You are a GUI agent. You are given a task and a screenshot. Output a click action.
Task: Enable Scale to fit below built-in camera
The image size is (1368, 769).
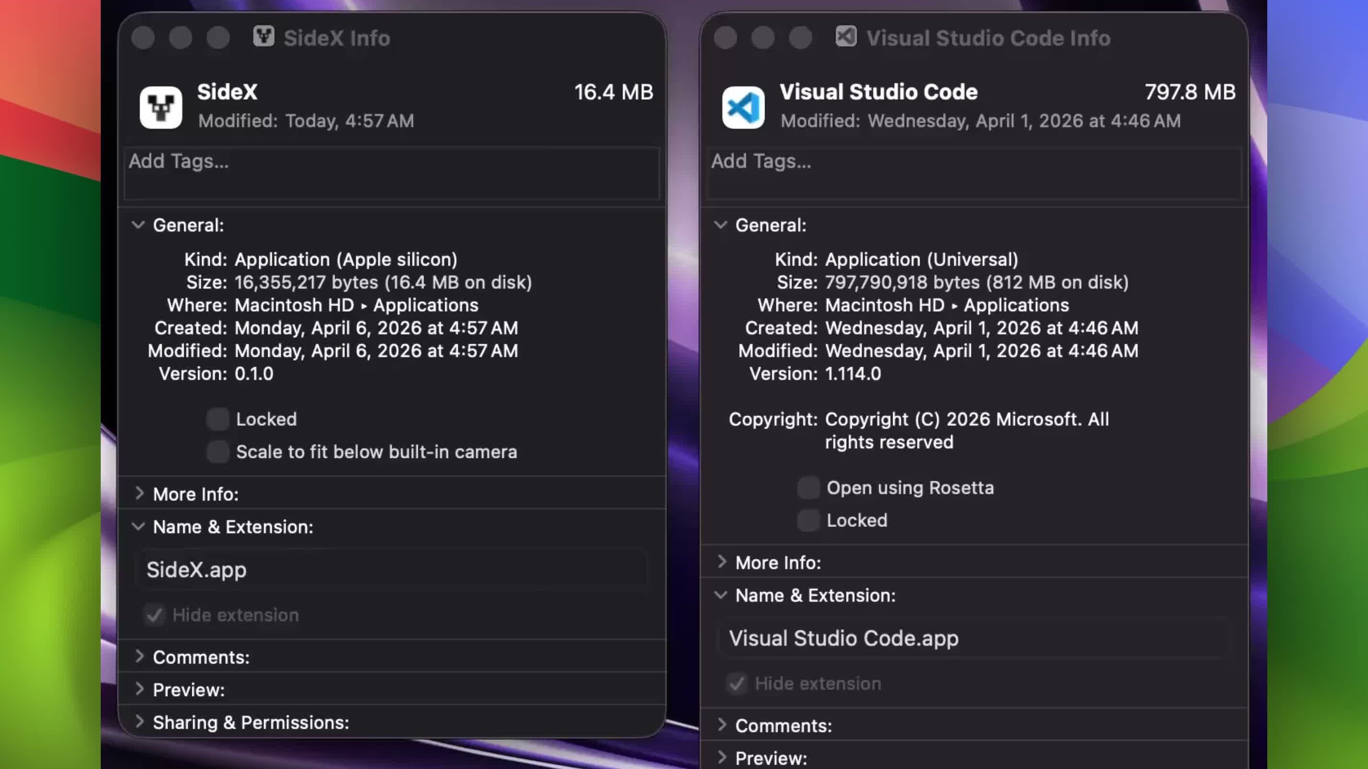pyautogui.click(x=218, y=452)
